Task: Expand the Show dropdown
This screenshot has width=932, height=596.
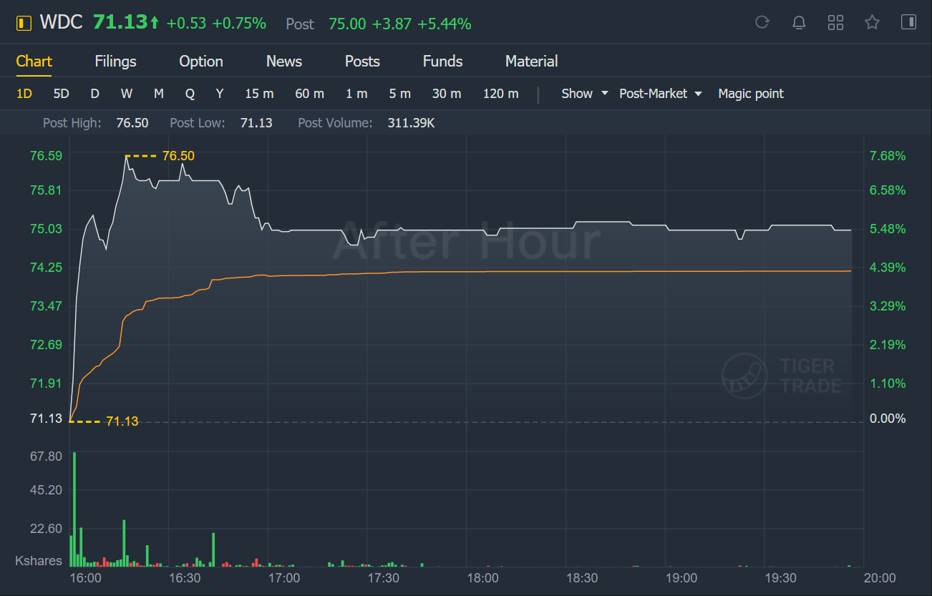Action: click(x=585, y=94)
